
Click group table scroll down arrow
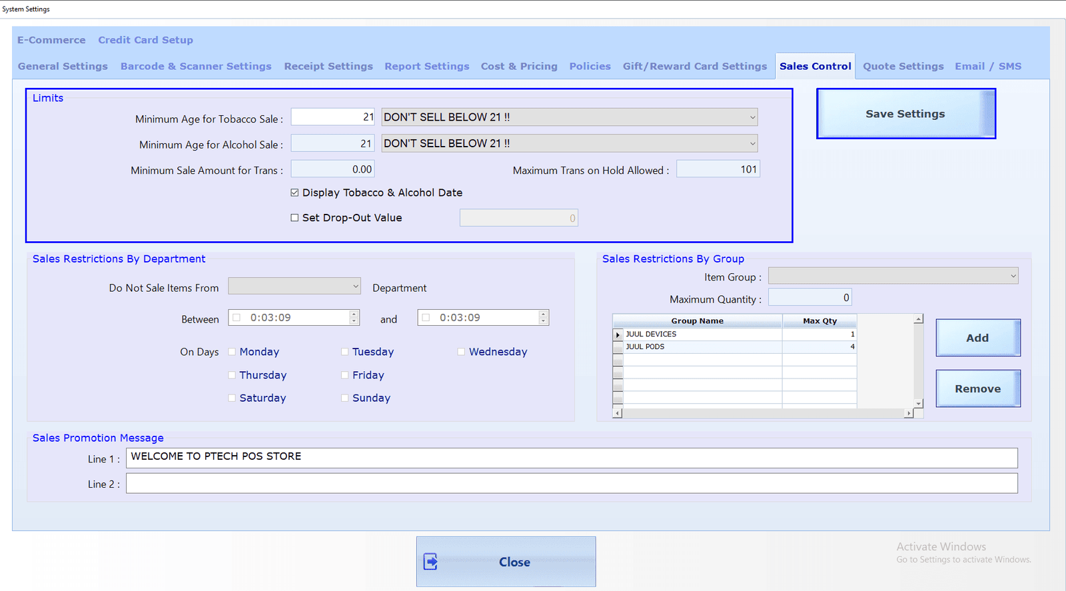(x=919, y=403)
